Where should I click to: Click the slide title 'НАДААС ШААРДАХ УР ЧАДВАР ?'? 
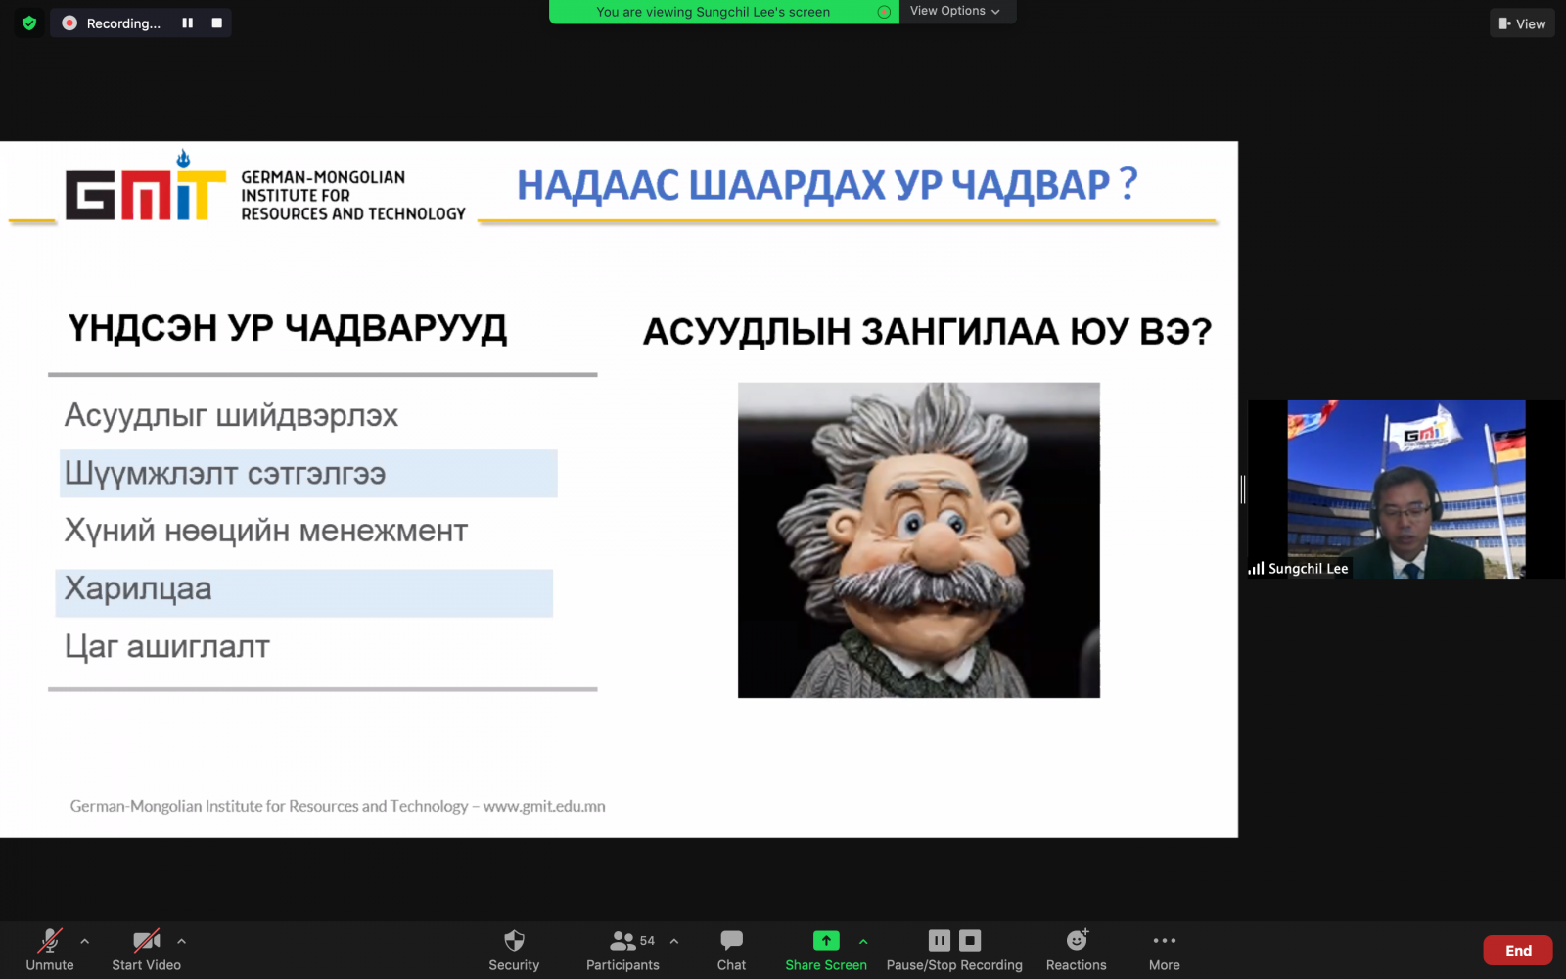pos(827,185)
